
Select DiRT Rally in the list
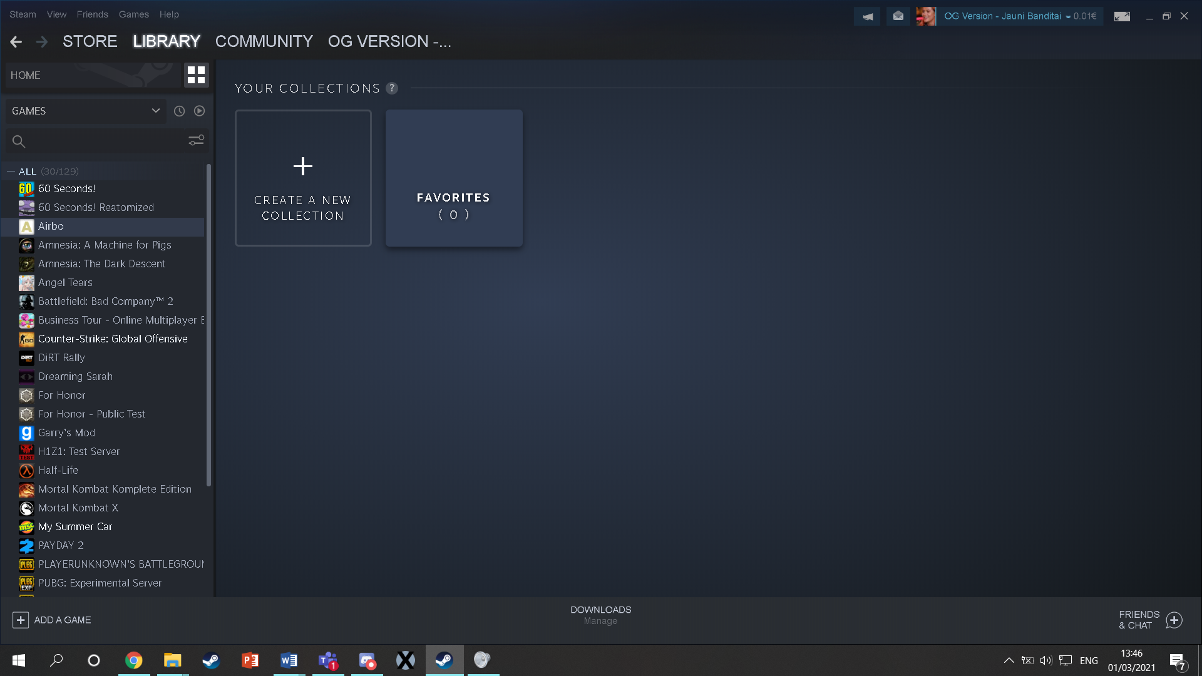(x=103, y=358)
